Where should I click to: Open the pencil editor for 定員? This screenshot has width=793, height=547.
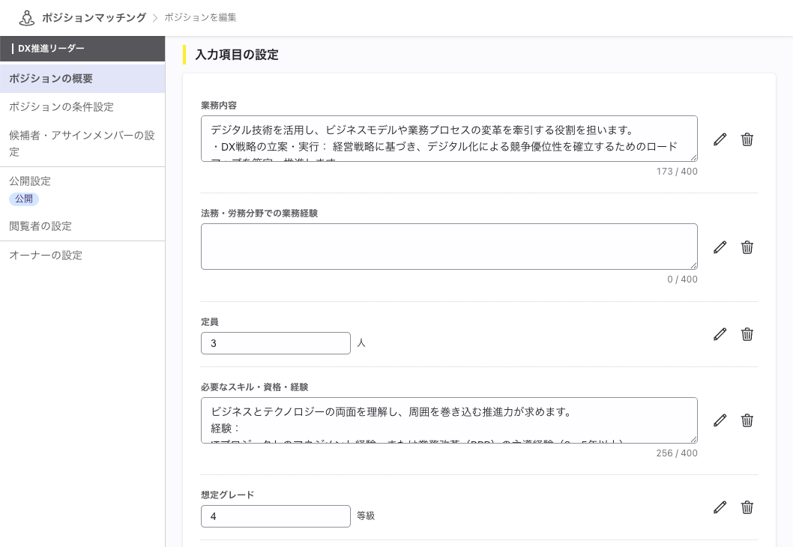click(720, 334)
